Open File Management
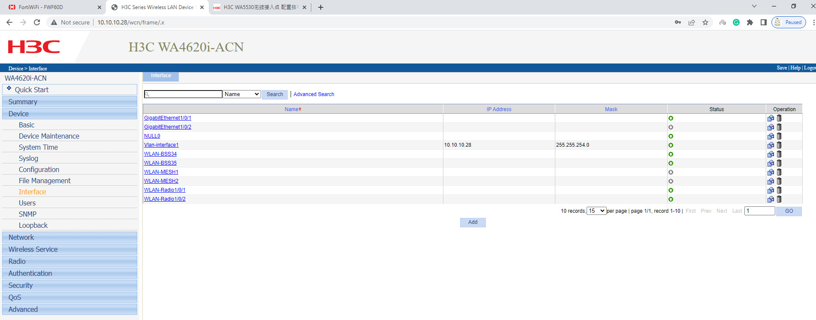 (x=45, y=181)
